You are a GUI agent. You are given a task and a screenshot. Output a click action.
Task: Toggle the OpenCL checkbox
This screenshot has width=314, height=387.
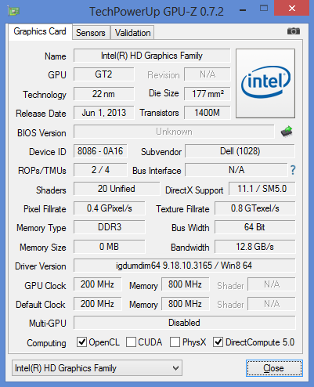pyautogui.click(x=81, y=342)
